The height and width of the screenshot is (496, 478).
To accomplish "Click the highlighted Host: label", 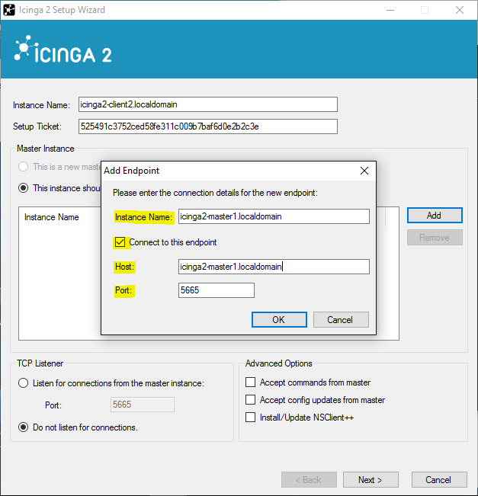I will [125, 267].
